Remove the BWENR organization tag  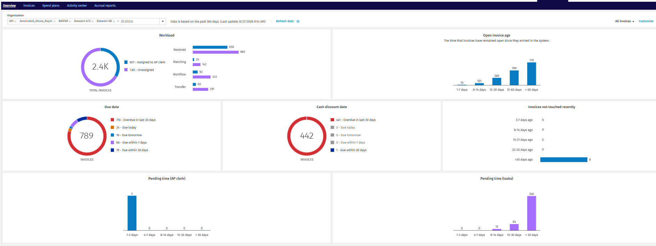pyautogui.click(x=70, y=22)
